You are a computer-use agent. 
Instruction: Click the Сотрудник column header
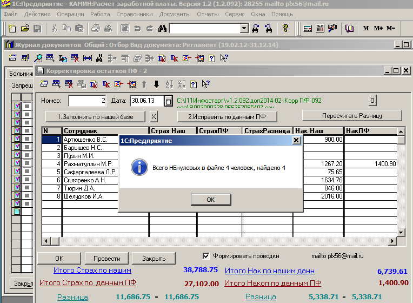tap(105, 131)
